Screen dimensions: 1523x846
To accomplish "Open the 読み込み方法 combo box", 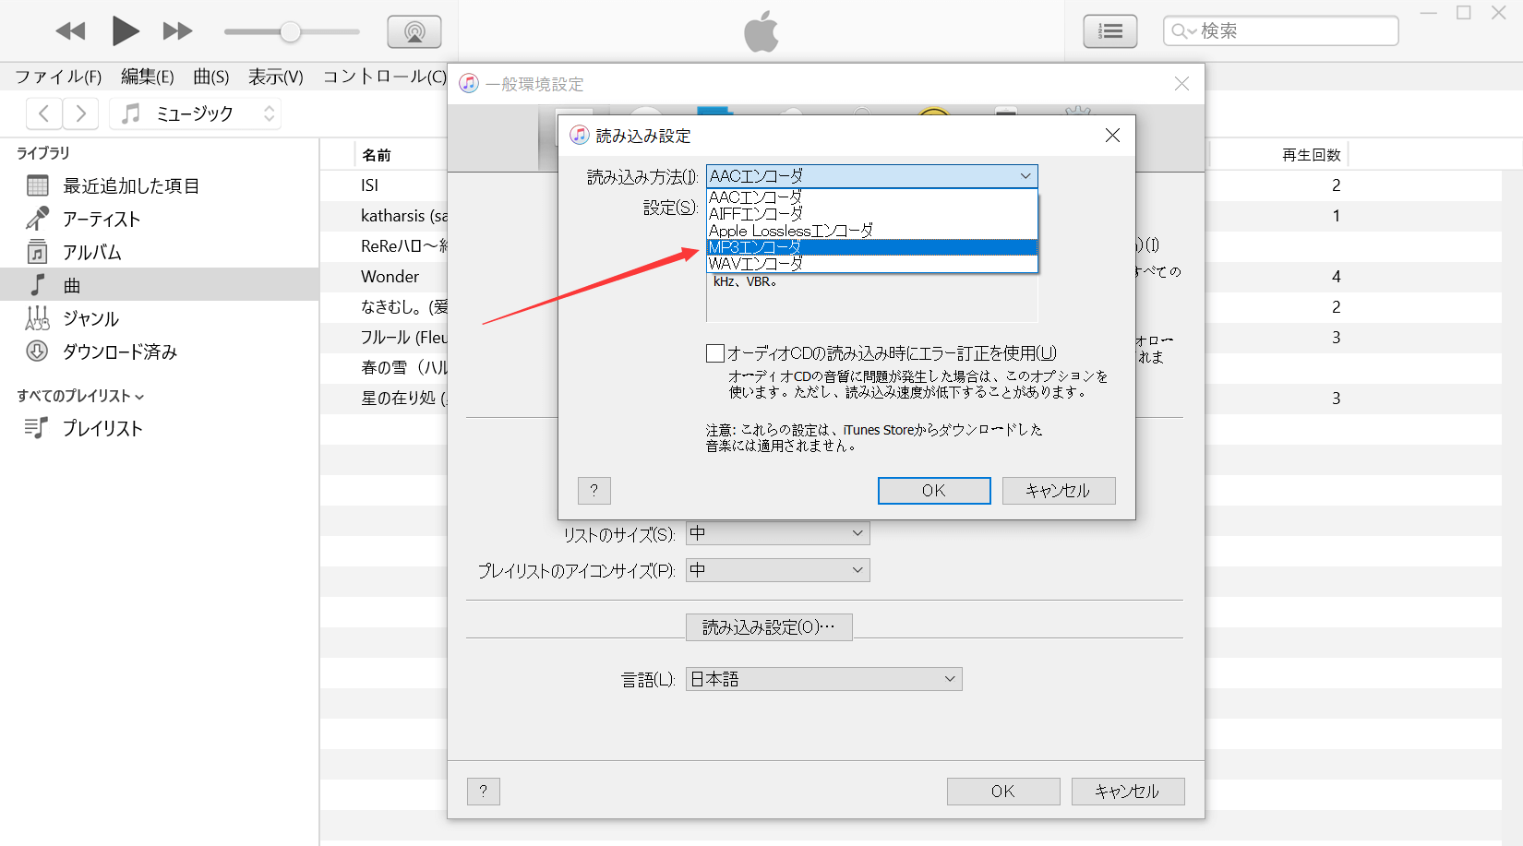I will 872,176.
